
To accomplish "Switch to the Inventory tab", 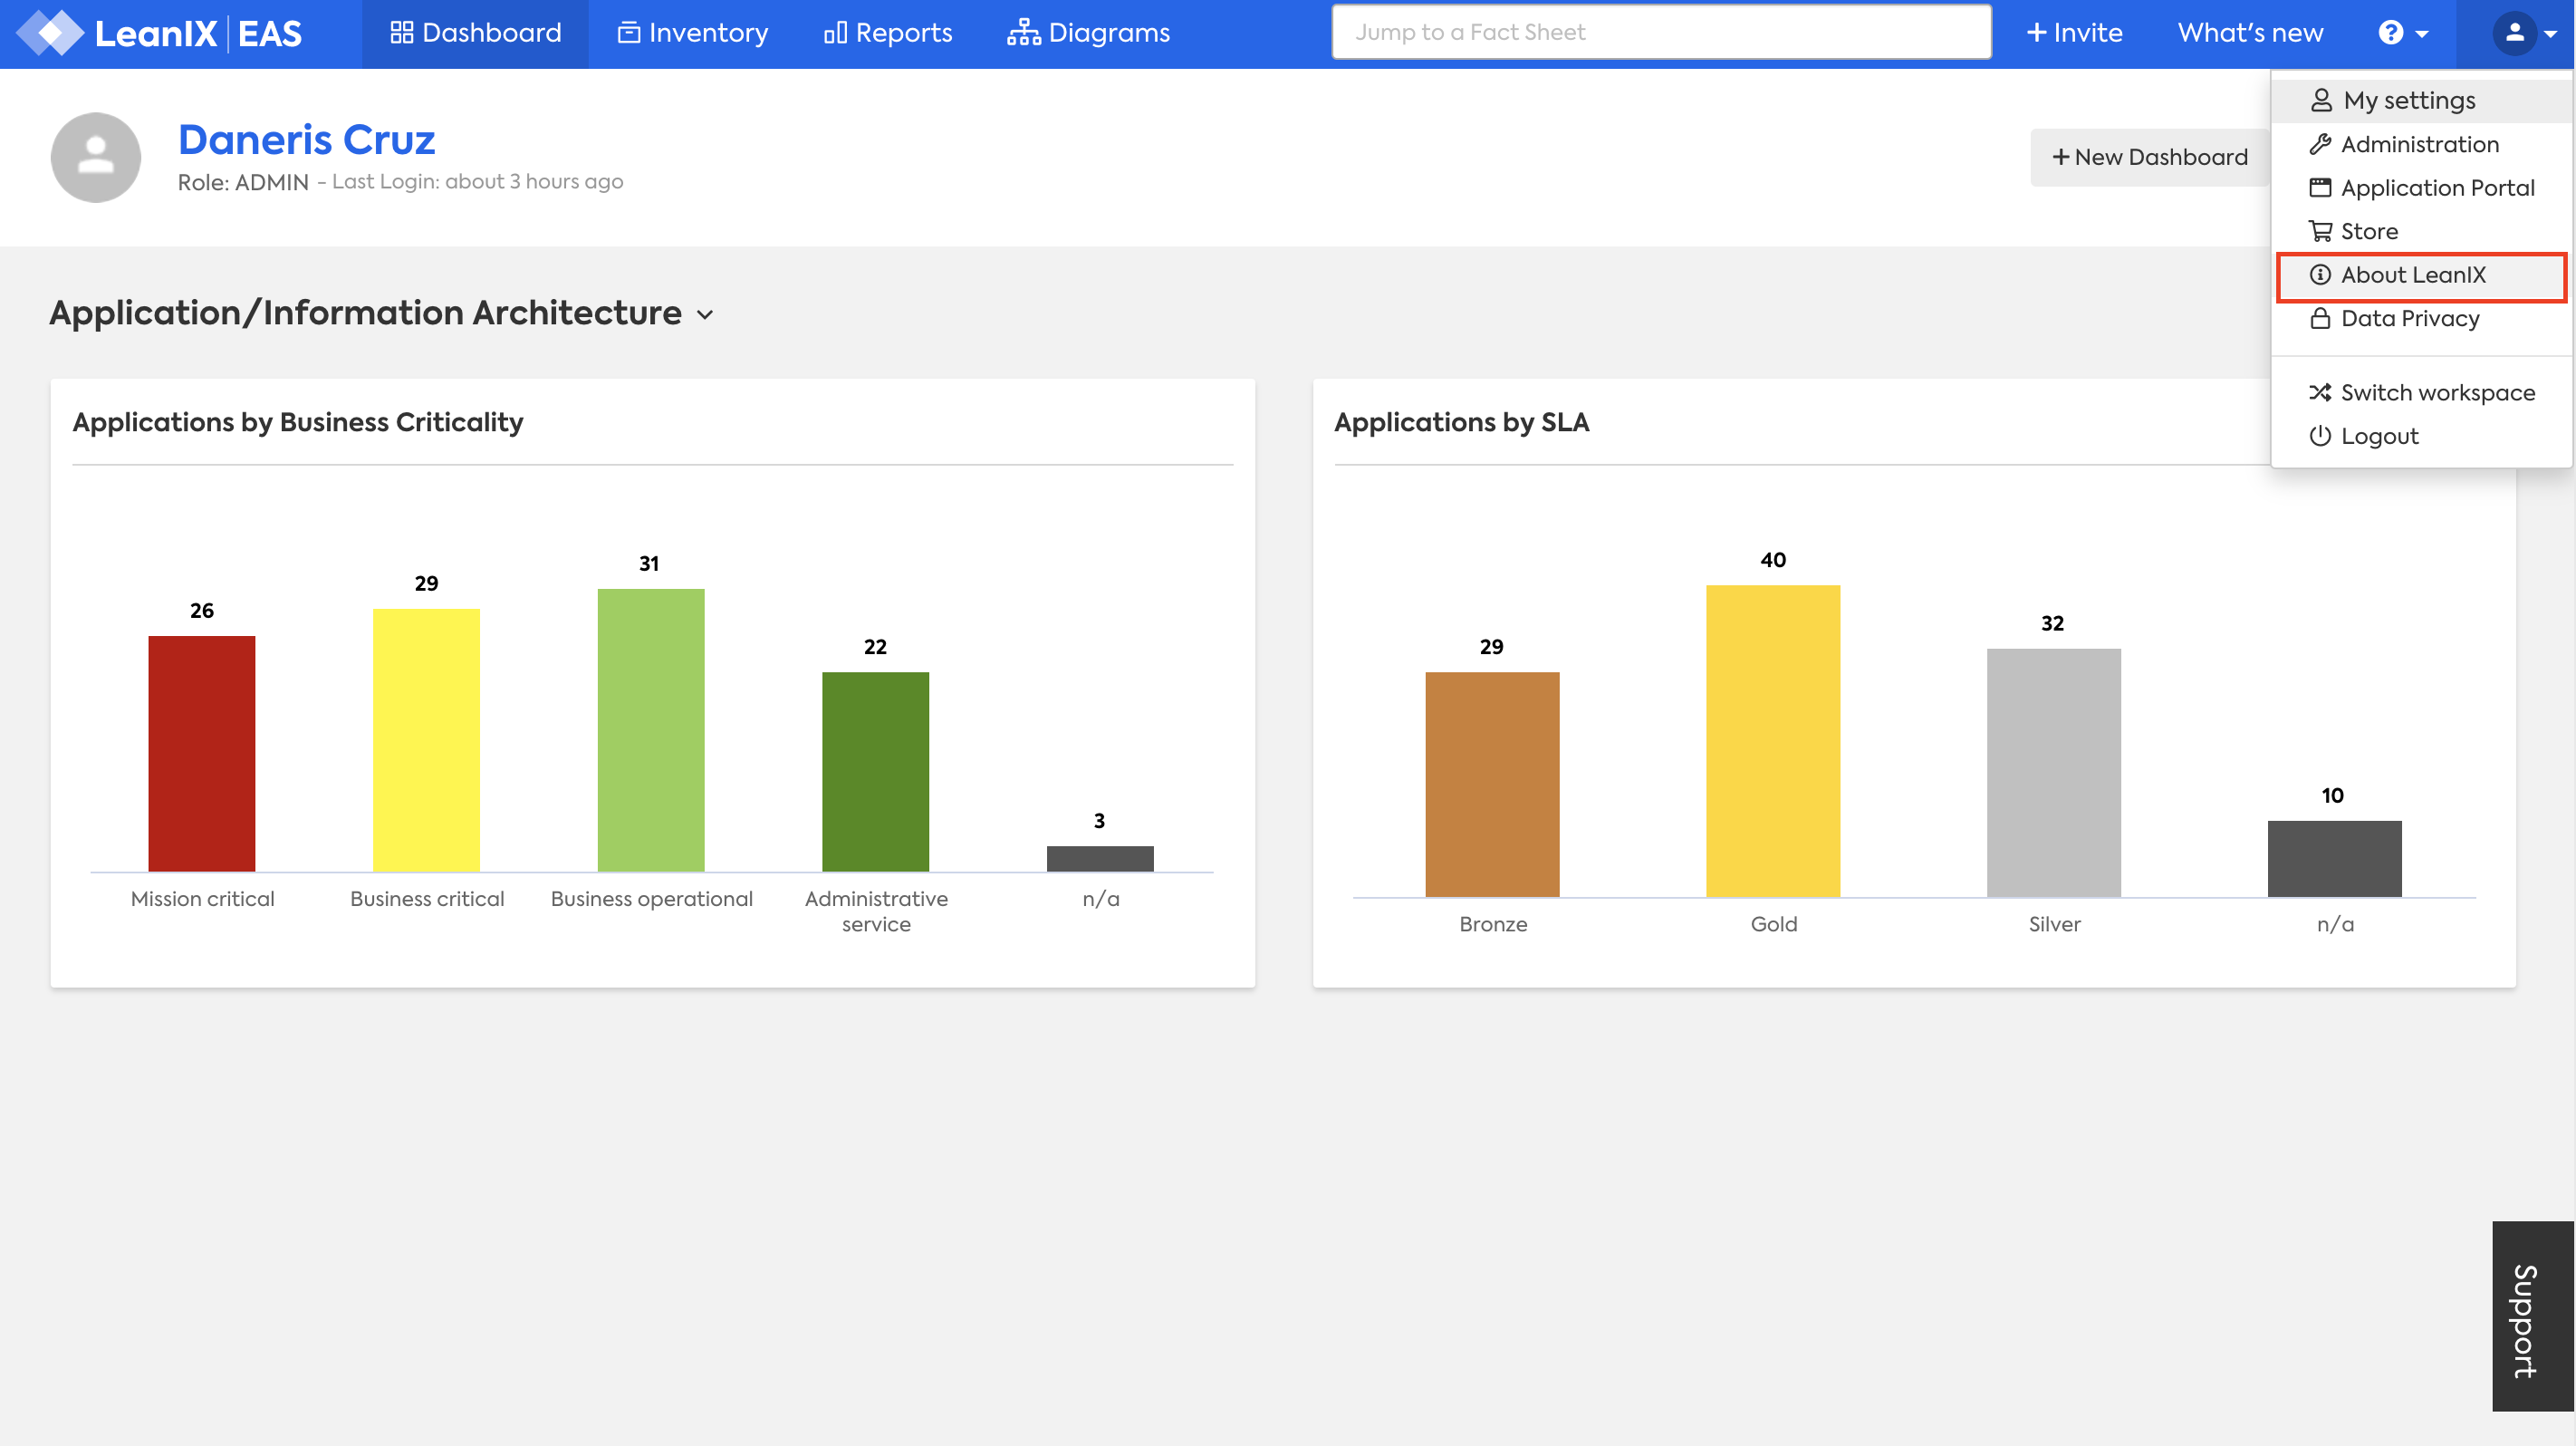I will (x=692, y=33).
